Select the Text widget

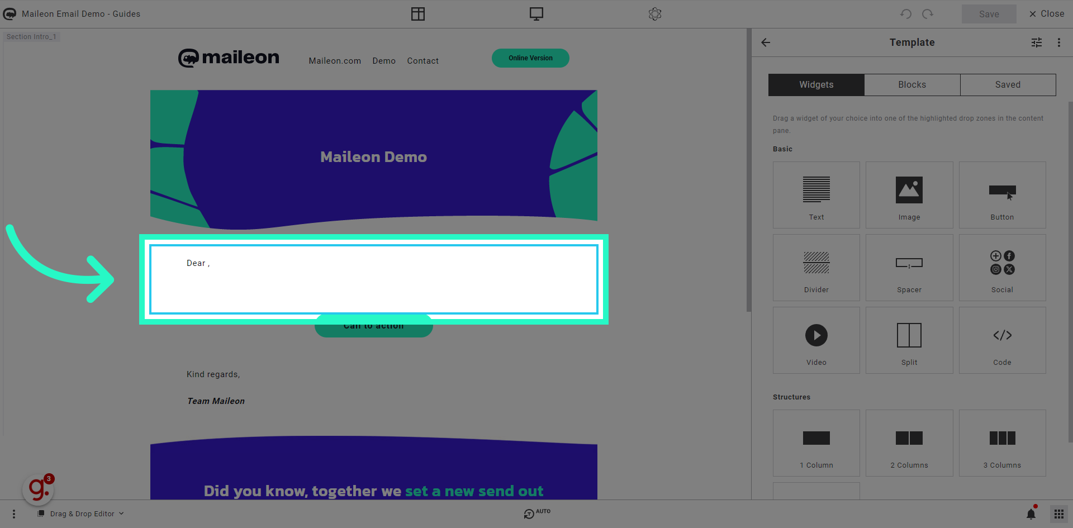816,195
